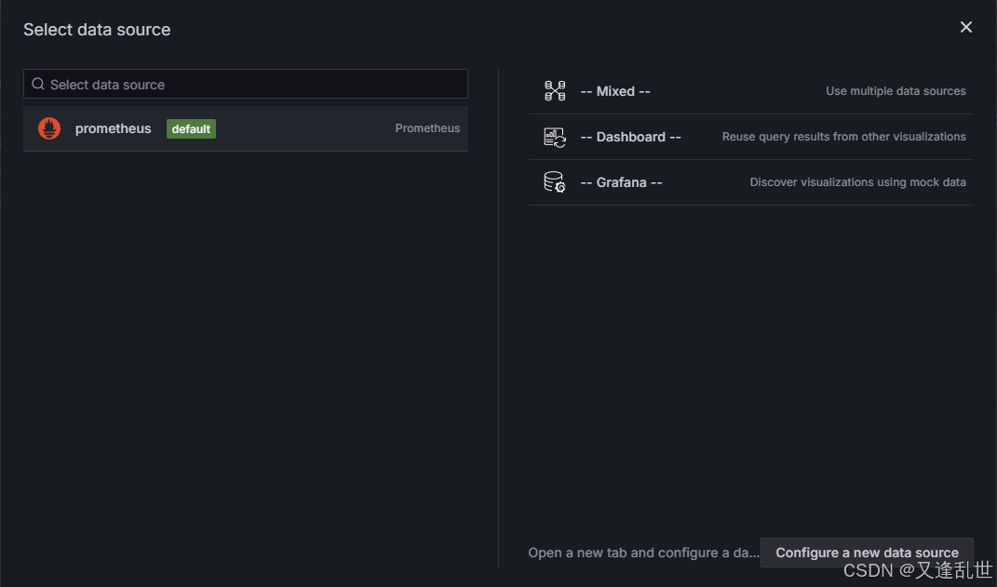Image resolution: width=997 pixels, height=587 pixels.
Task: Click the Grafana database icon
Action: coord(555,182)
